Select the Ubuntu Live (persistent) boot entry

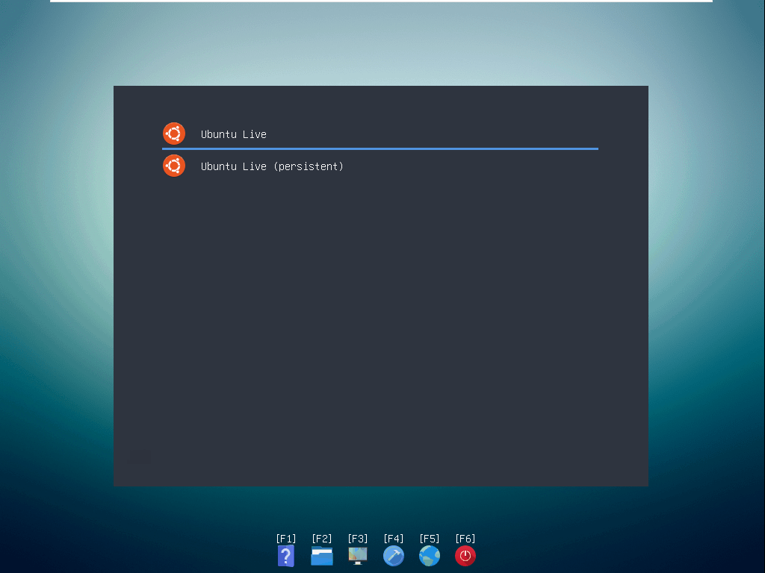(380, 166)
